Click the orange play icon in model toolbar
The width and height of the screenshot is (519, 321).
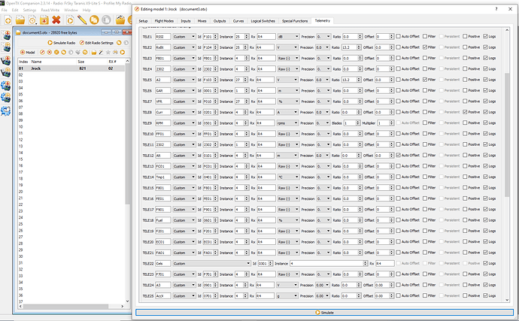[x=123, y=53]
